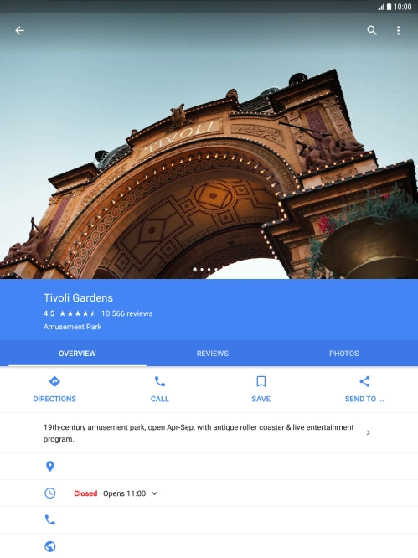Tap the Directions diamond icon

54,381
